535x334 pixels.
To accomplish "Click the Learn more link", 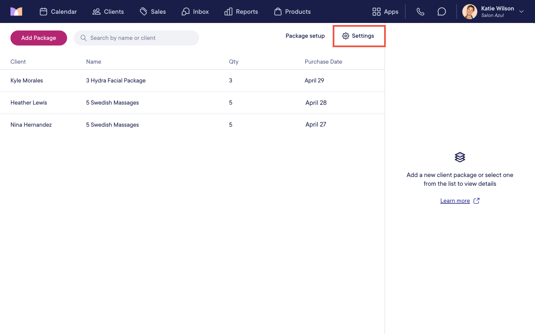I will point(455,201).
